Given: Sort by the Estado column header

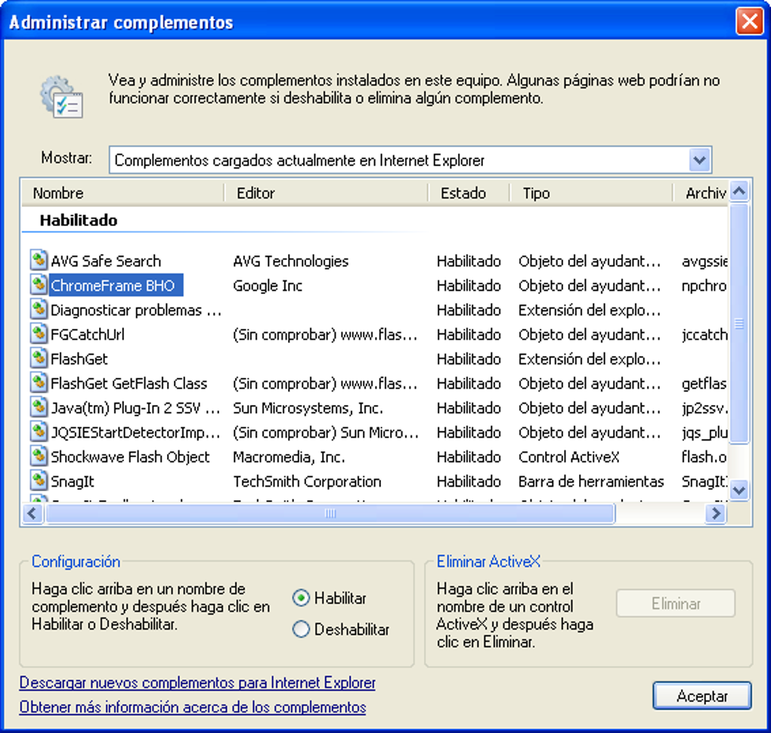Looking at the screenshot, I should pyautogui.click(x=469, y=193).
